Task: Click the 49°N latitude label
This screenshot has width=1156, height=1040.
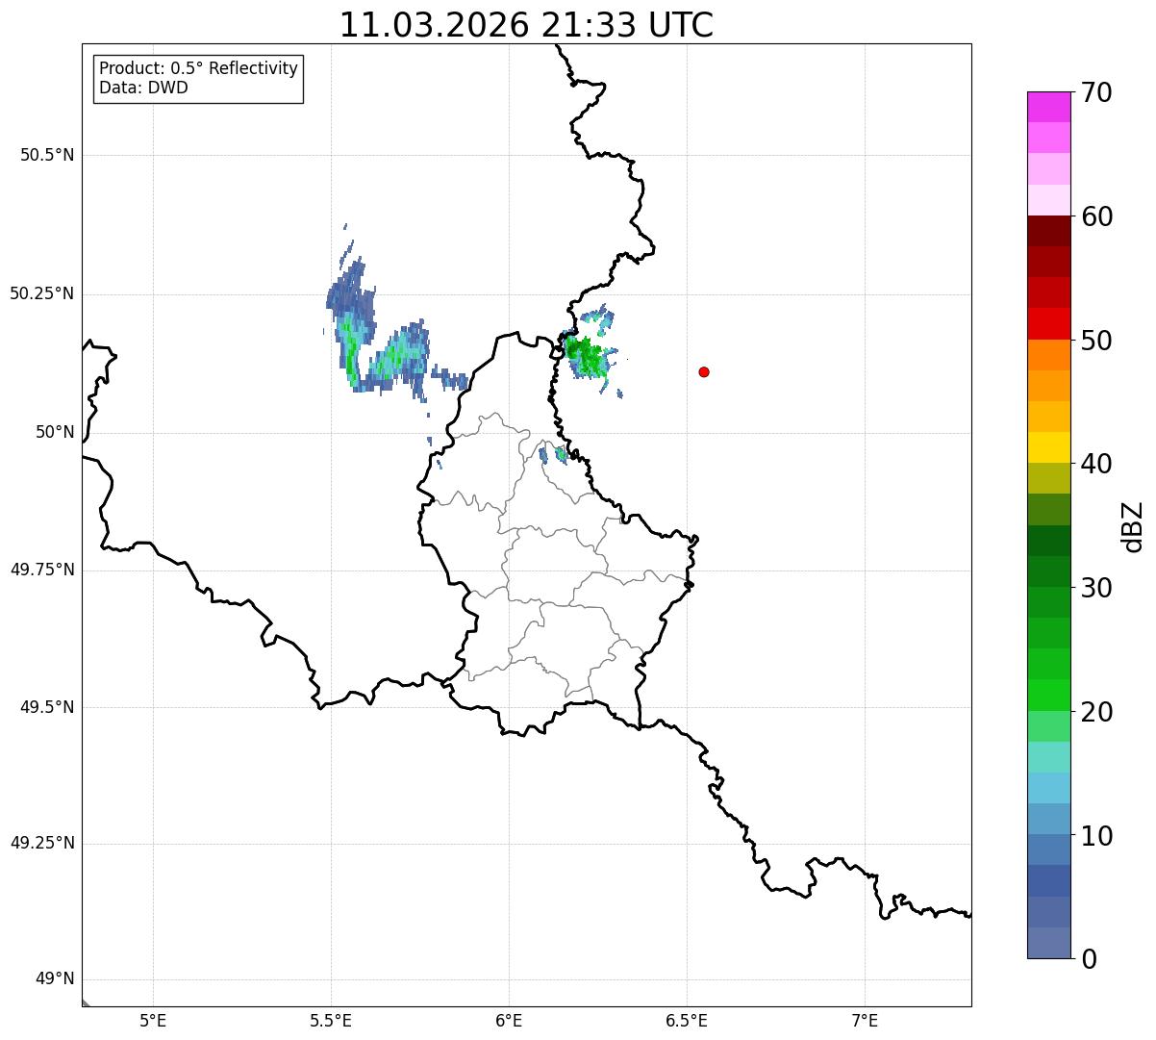Action: [x=55, y=979]
